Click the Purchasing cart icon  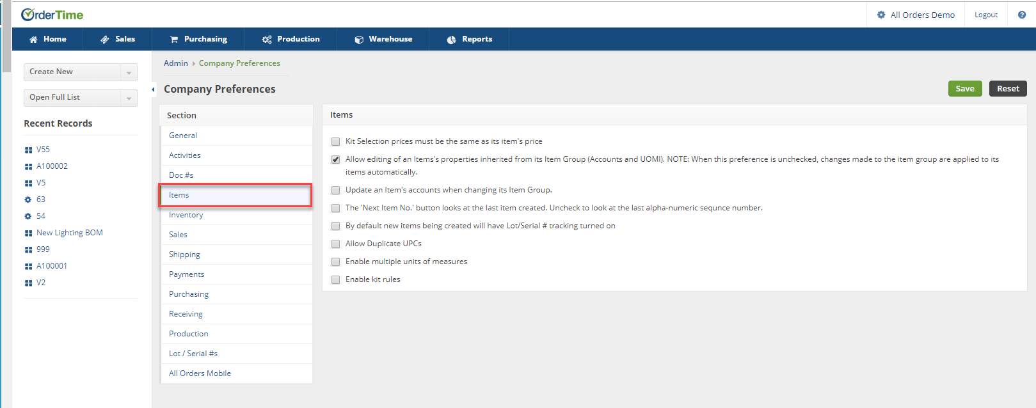coord(174,40)
